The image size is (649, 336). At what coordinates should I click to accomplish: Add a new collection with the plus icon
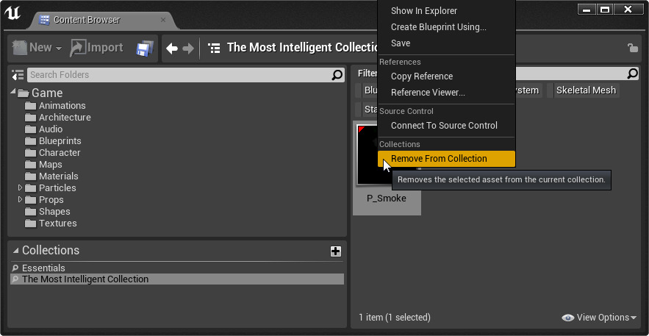click(x=336, y=251)
